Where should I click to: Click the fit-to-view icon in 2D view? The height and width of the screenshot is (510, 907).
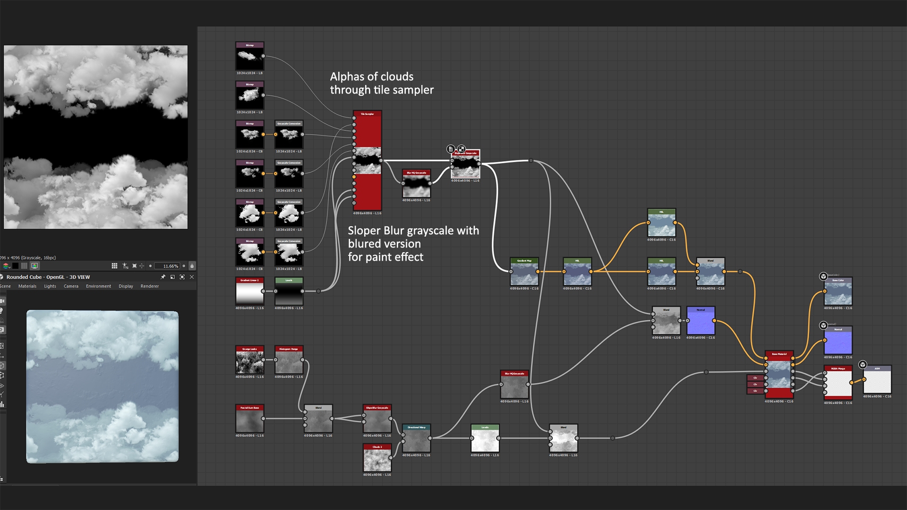coord(134,266)
